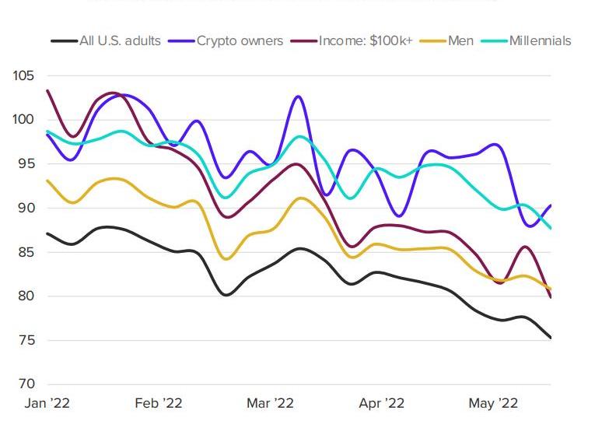Screen dimensions: 609x438
Task: Click the Millennials legend label
Action: (x=540, y=40)
